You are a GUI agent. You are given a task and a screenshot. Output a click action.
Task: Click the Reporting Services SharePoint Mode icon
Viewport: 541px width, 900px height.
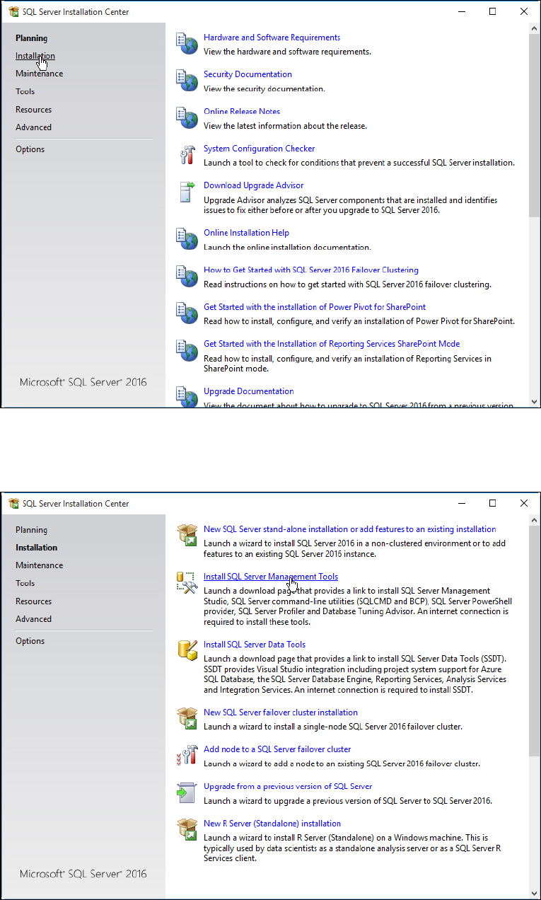187,350
